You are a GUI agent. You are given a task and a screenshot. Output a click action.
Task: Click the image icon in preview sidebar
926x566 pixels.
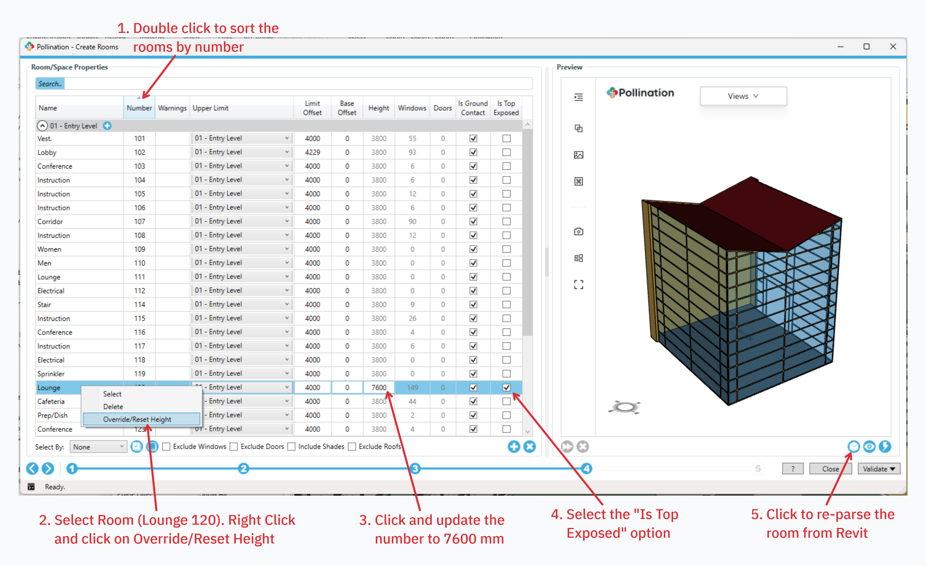(578, 155)
